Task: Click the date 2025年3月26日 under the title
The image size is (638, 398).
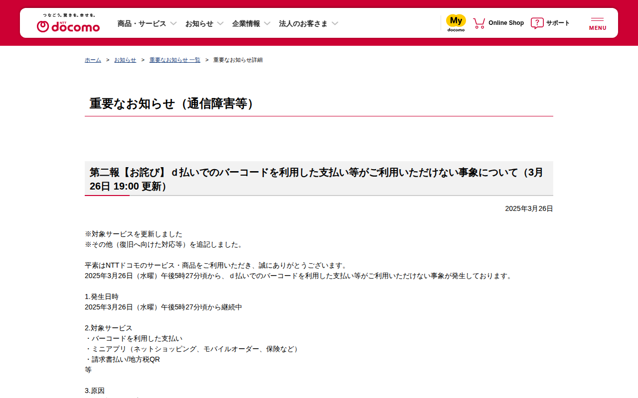Action: [529, 208]
